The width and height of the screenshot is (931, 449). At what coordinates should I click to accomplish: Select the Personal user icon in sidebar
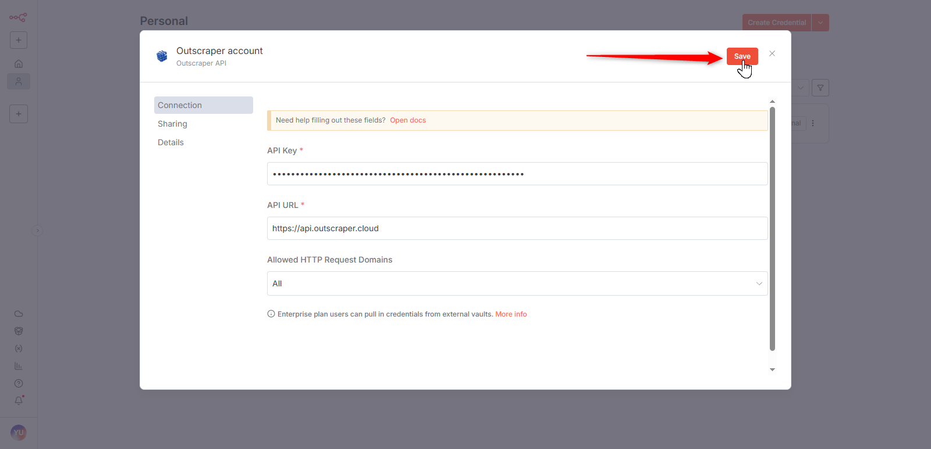19,81
